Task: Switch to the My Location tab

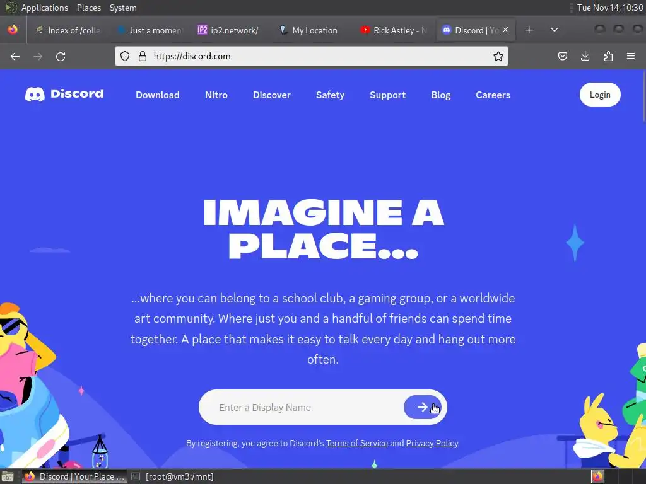Action: pos(312,30)
